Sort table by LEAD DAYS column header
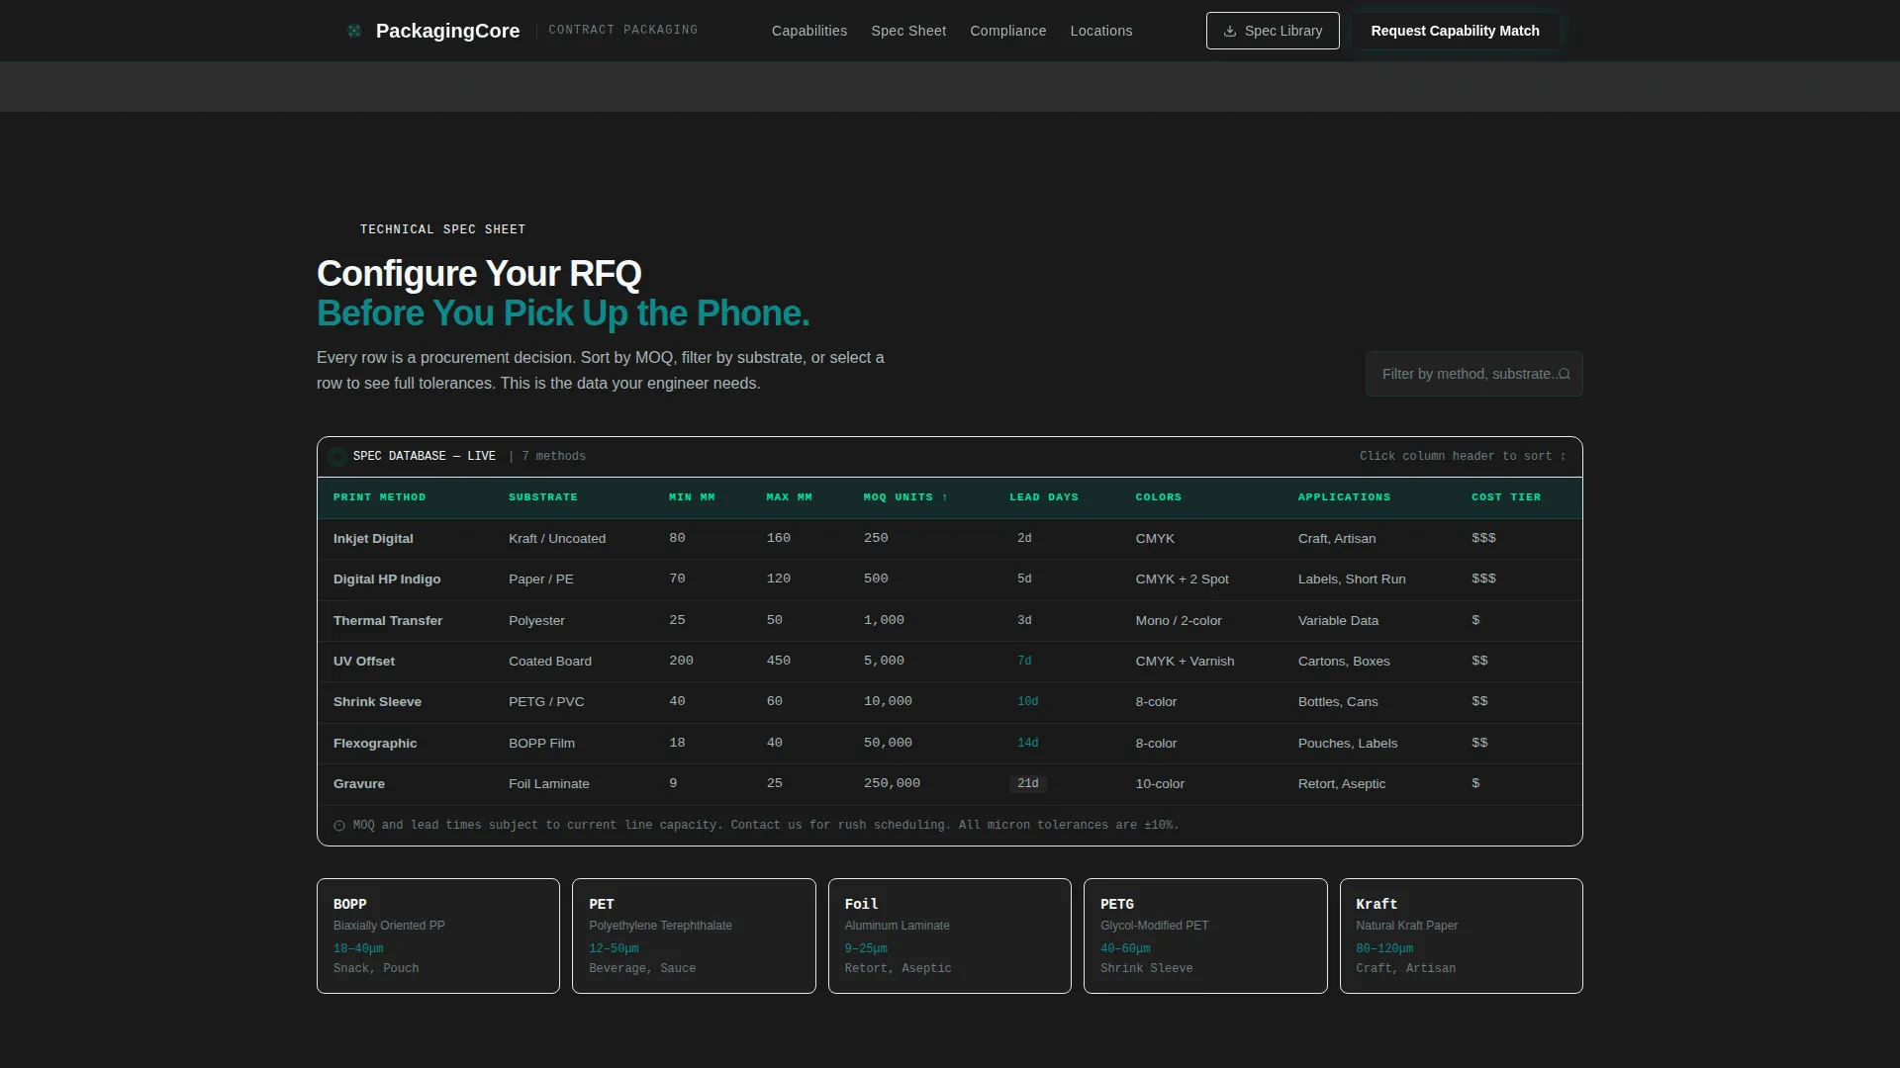The image size is (1900, 1068). point(1044,497)
